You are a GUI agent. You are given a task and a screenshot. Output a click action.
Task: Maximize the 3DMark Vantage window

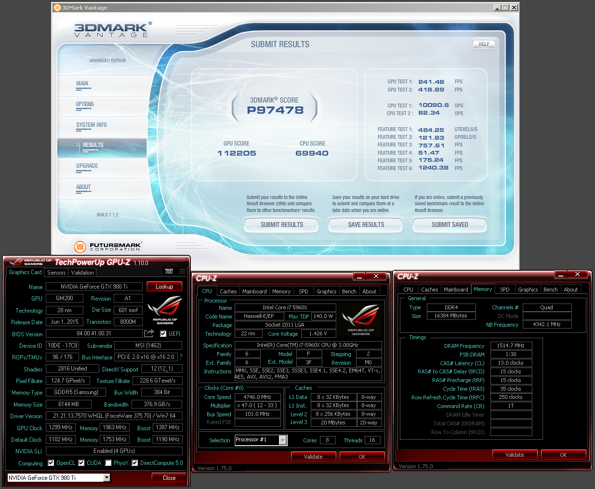click(505, 8)
